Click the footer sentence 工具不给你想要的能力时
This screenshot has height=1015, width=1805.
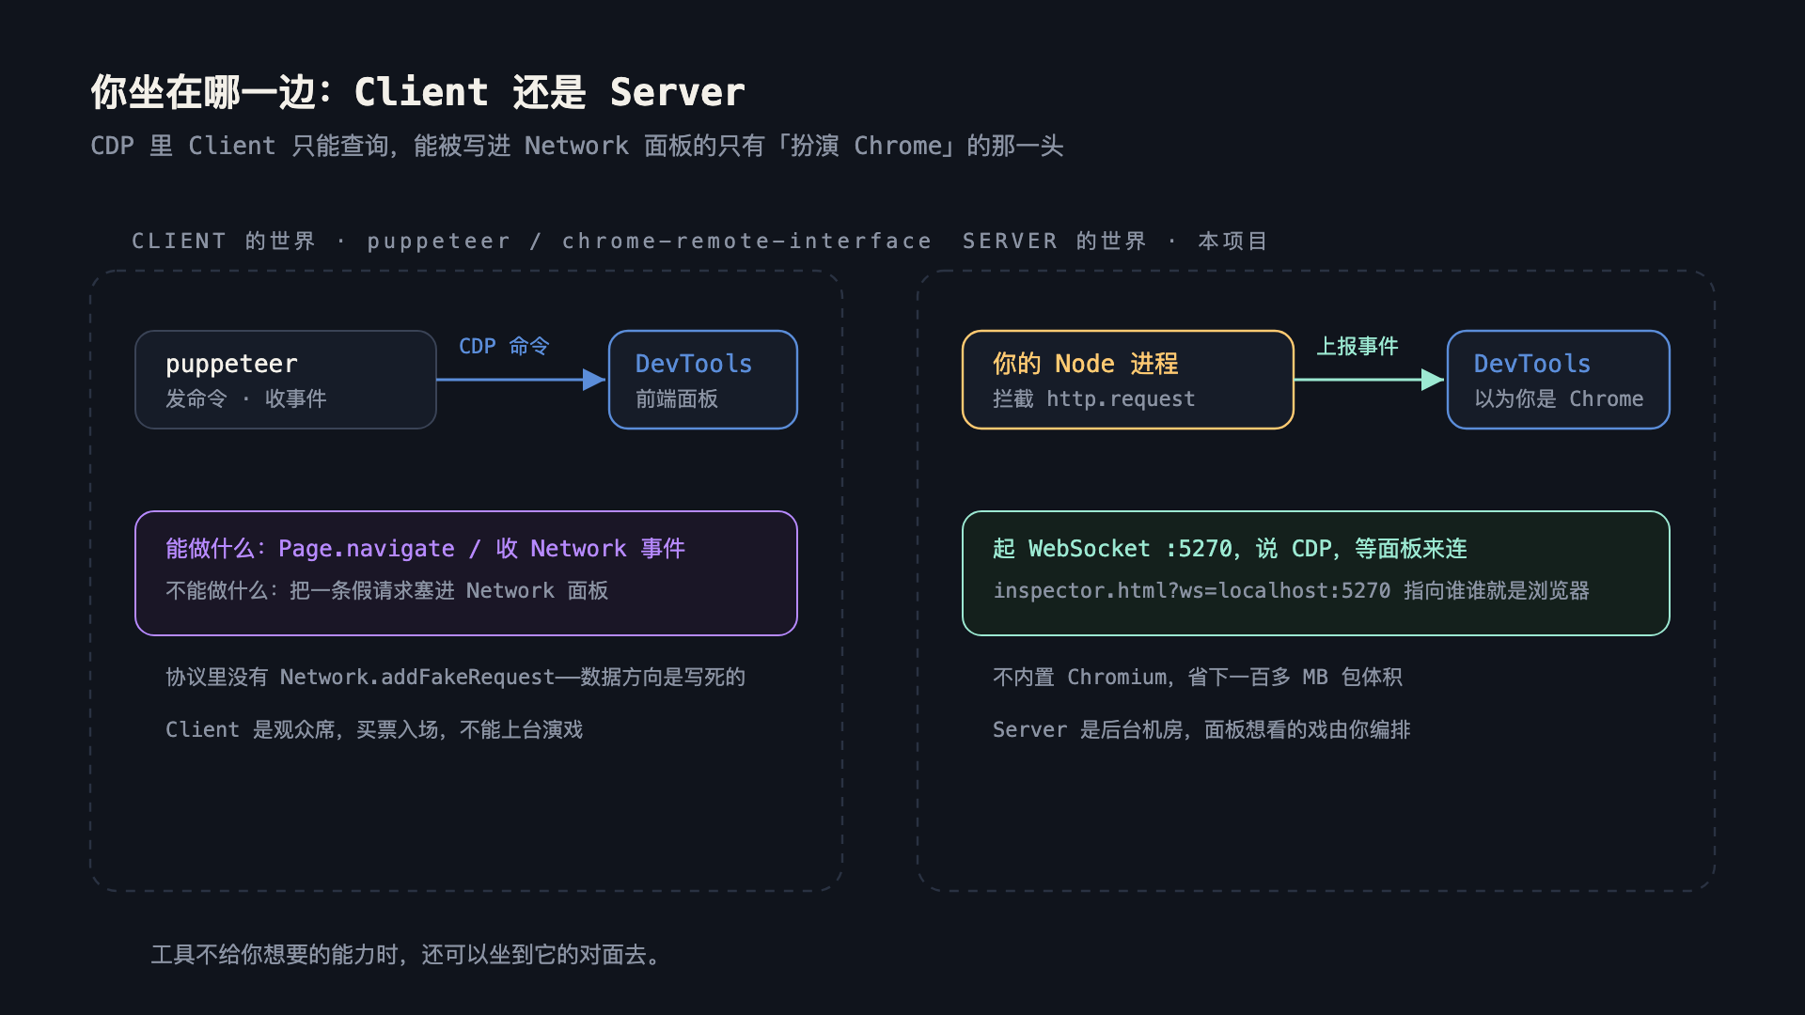pyautogui.click(x=409, y=955)
